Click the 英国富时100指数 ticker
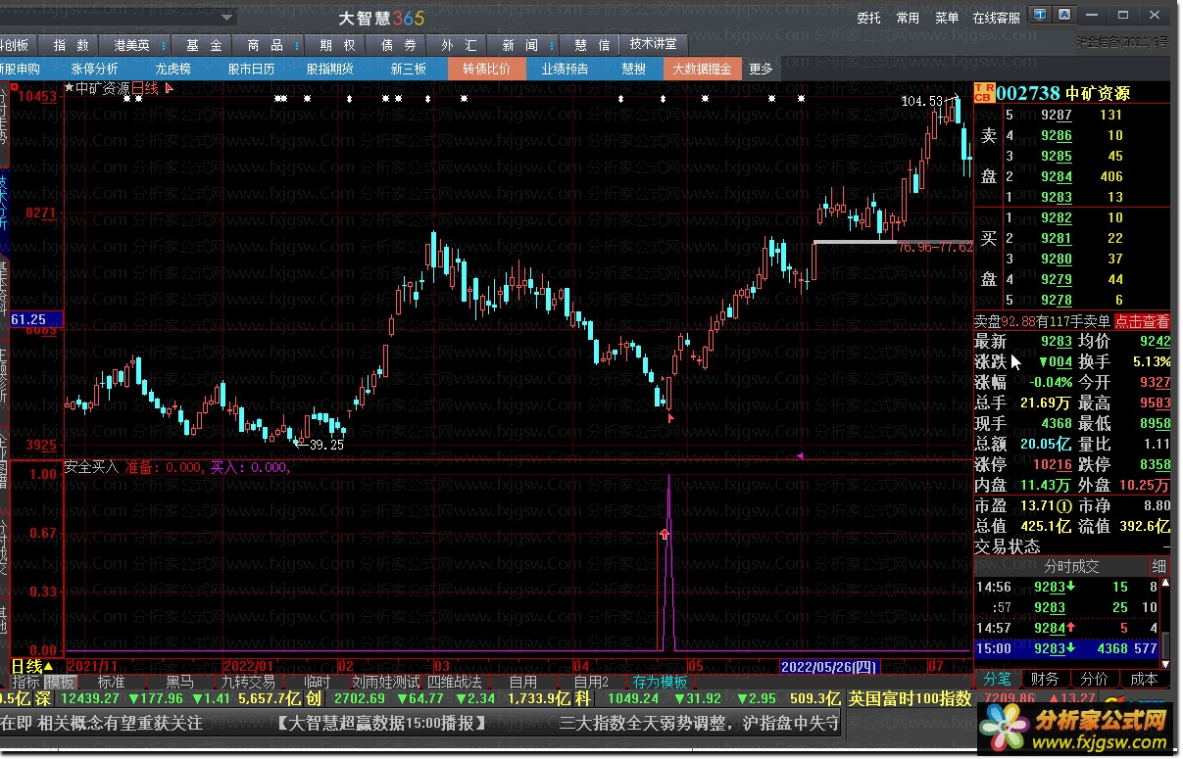The width and height of the screenshot is (1183, 759). pyautogui.click(x=910, y=699)
